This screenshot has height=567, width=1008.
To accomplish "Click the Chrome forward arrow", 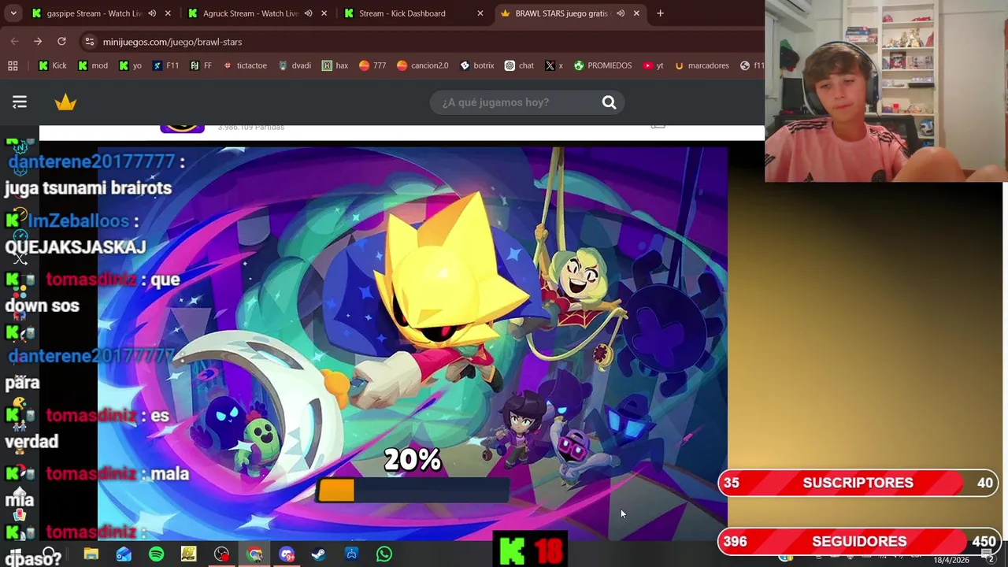I will (38, 41).
